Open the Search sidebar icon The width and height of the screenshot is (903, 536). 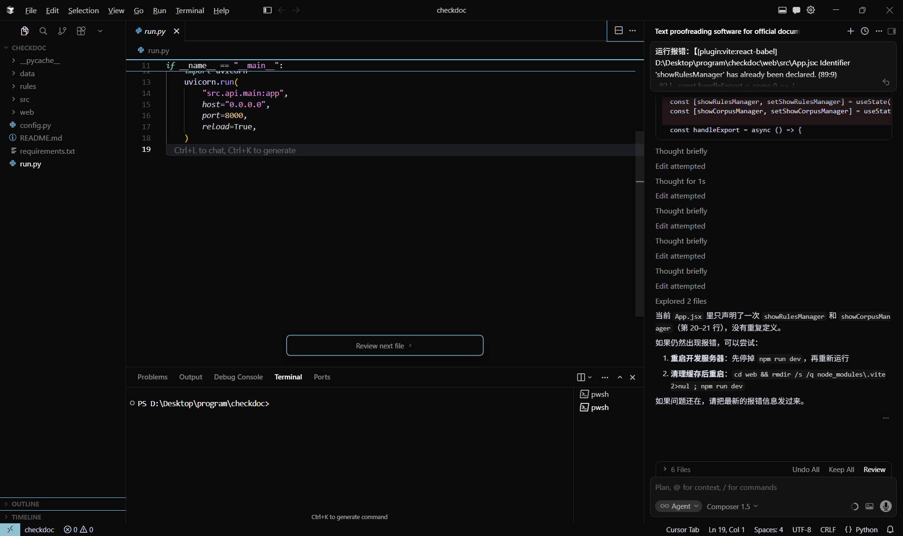pyautogui.click(x=43, y=31)
